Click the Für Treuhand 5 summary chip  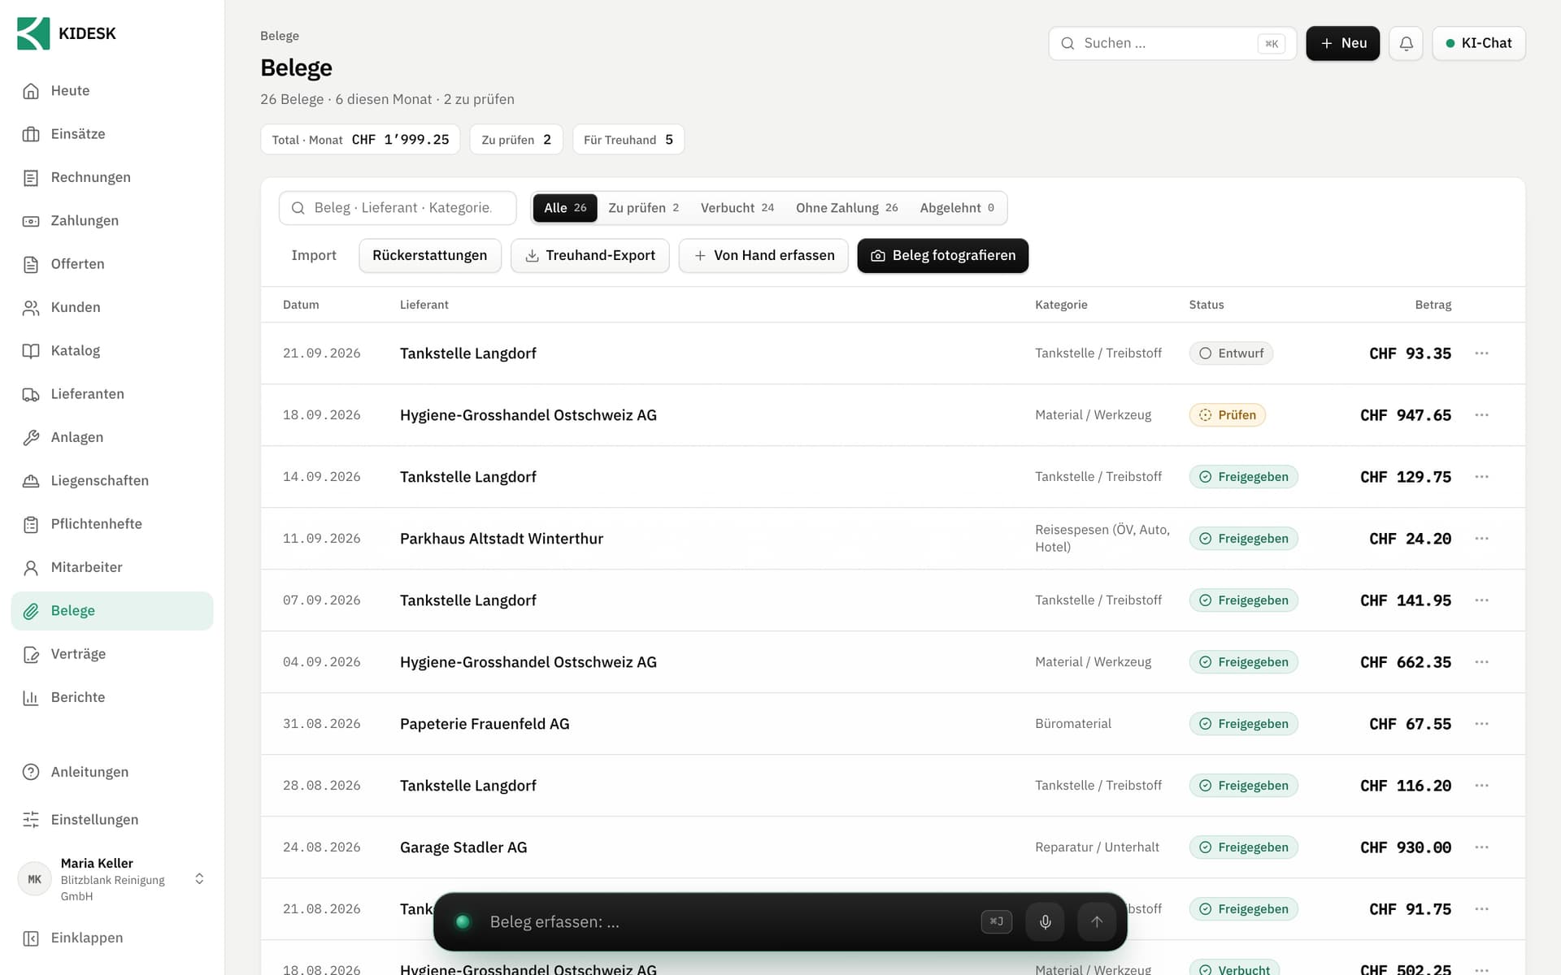(x=628, y=140)
